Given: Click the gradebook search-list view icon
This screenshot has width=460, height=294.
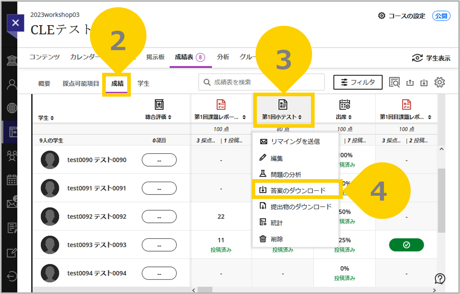Looking at the screenshot, I should (394, 82).
